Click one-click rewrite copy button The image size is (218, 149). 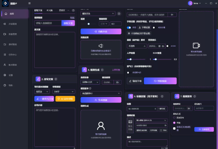click(44, 99)
